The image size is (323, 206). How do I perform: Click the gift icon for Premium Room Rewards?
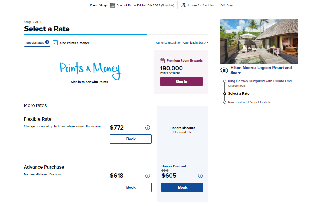coord(162,61)
